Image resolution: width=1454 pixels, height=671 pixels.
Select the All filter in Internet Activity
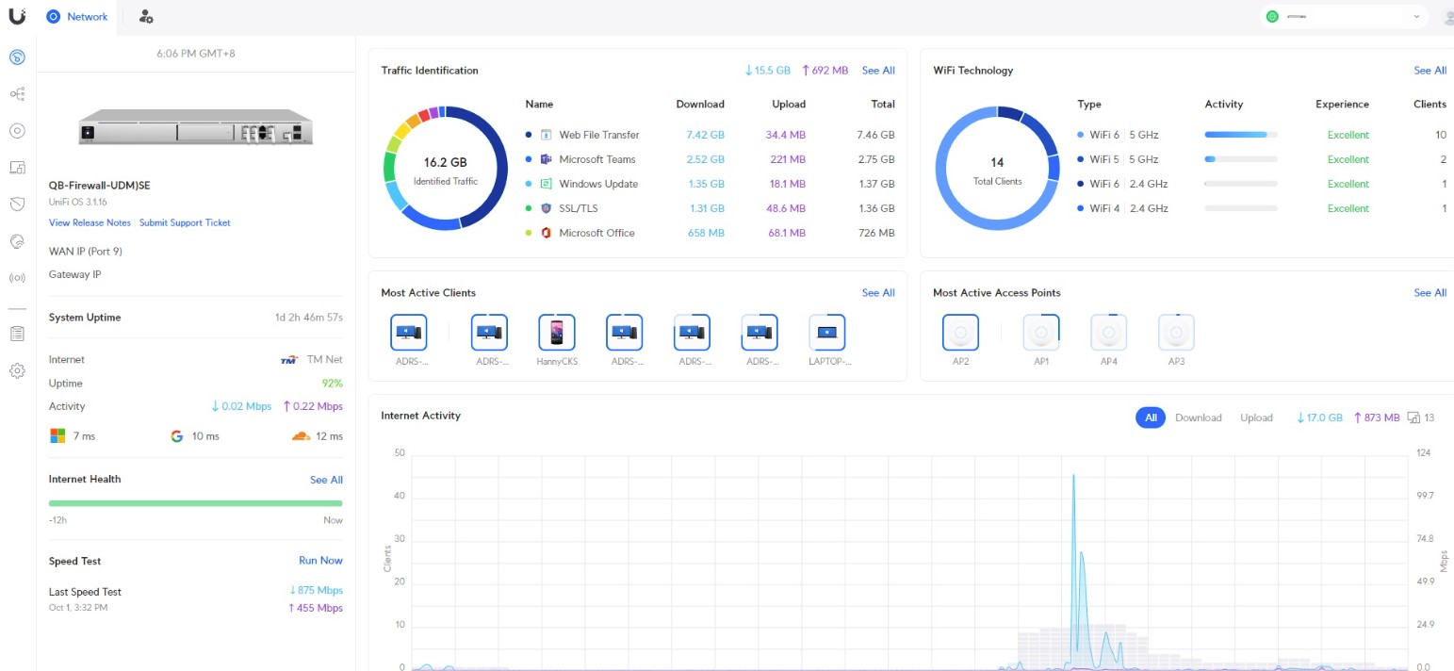tap(1151, 417)
